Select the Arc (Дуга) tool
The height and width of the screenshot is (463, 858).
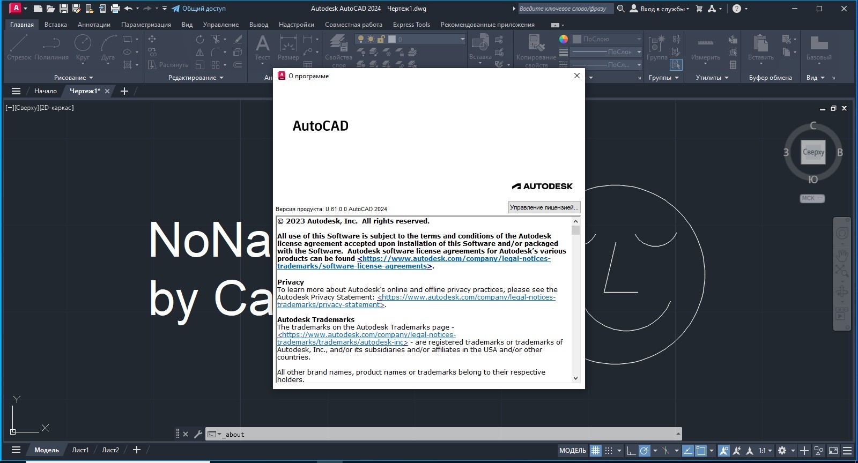pos(108,47)
